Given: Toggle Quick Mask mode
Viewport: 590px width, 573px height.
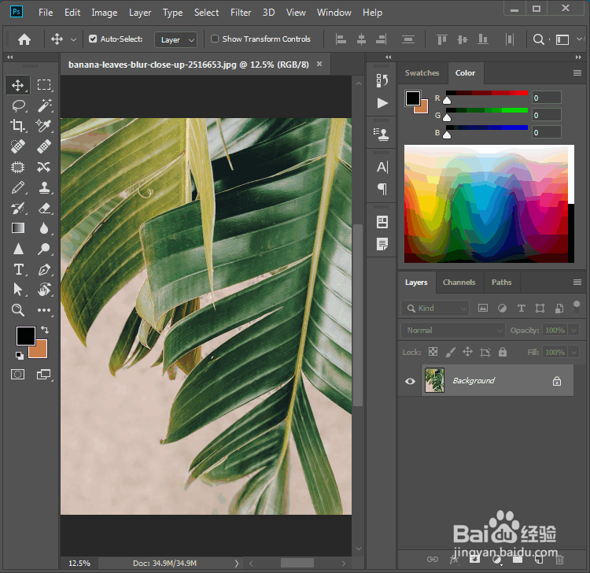Looking at the screenshot, I should point(17,374).
